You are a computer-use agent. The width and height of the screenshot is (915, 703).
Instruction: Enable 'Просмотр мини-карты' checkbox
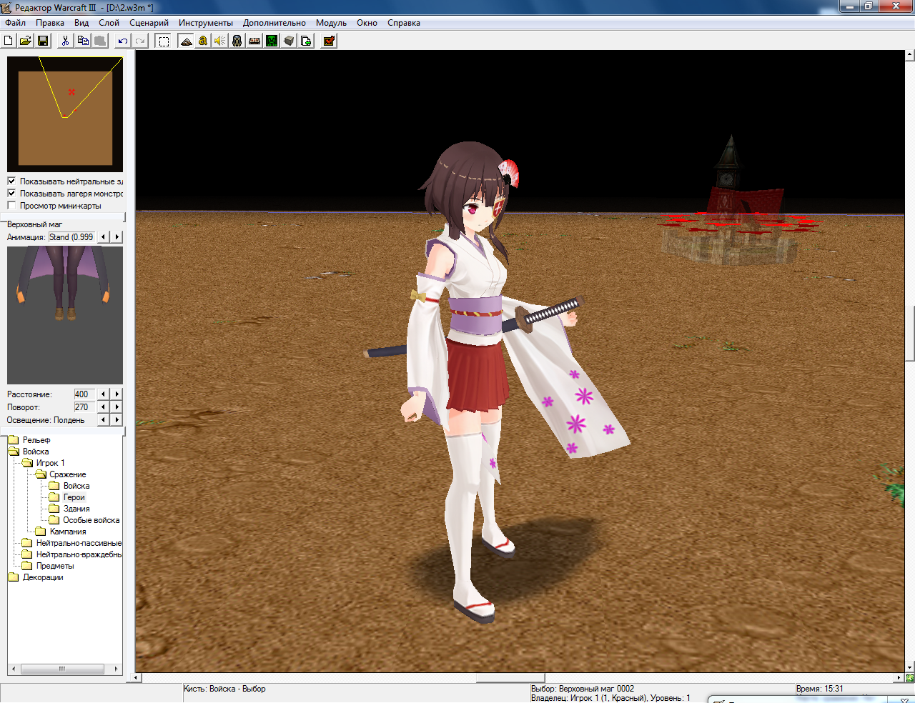tap(11, 206)
